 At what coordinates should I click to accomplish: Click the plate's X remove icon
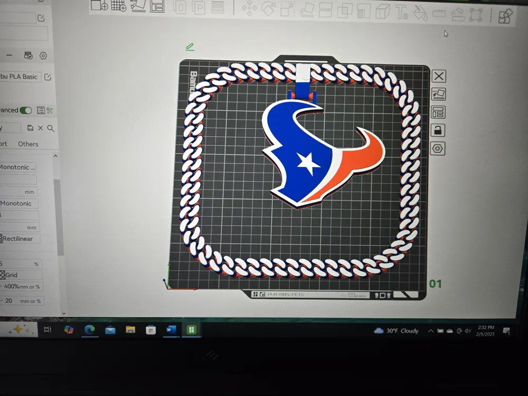[x=438, y=76]
